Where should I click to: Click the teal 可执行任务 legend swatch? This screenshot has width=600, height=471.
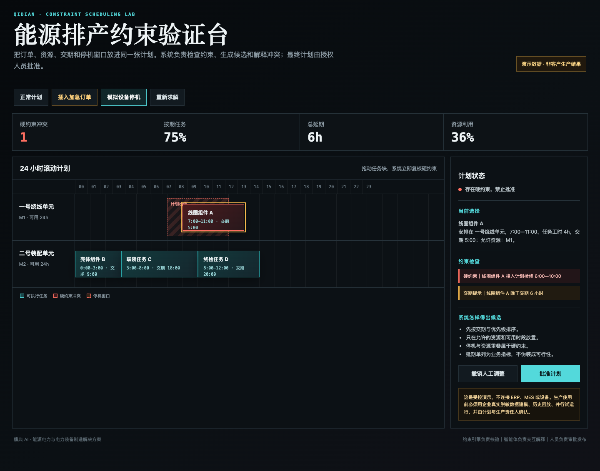22,296
